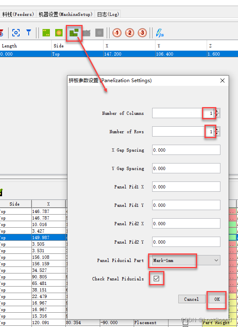238x327 pixels.
Task: Open panelization settings via green tiles icon
Action: (74, 33)
